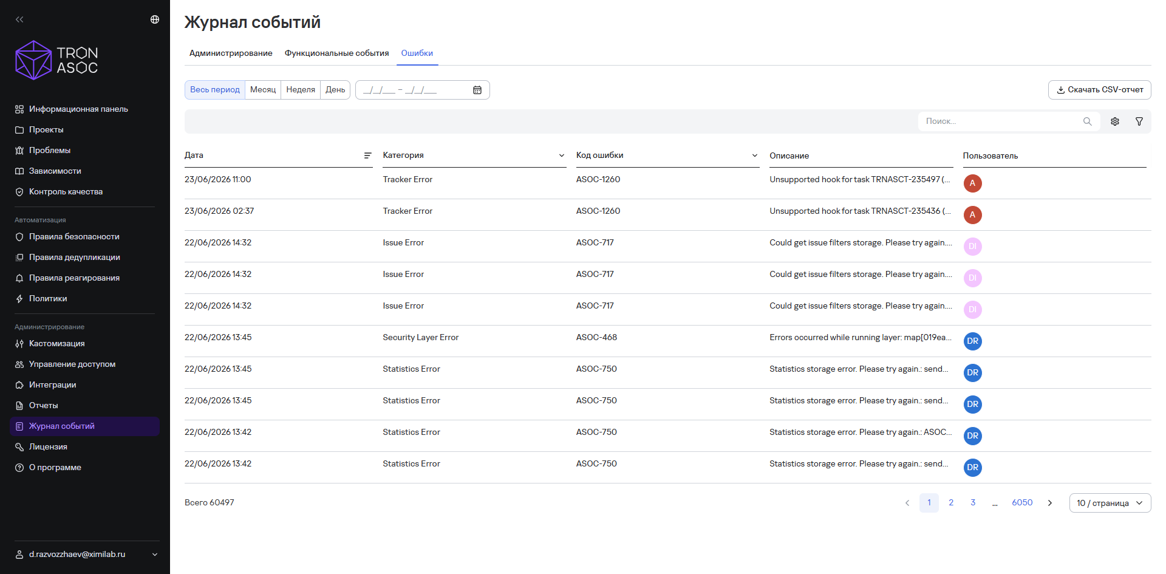The height and width of the screenshot is (574, 1166).
Task: Select Неделя period filter
Action: click(301, 90)
